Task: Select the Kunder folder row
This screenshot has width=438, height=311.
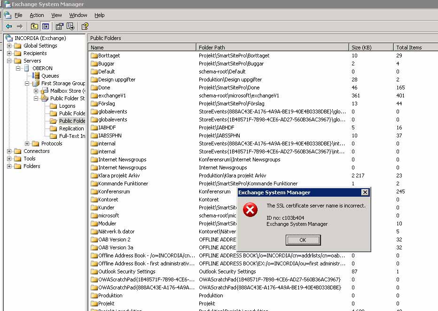Action: pyautogui.click(x=106, y=208)
